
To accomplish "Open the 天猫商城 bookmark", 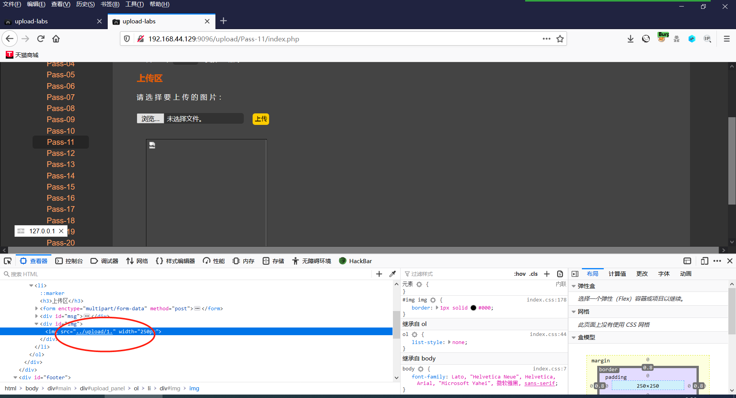I will (23, 55).
